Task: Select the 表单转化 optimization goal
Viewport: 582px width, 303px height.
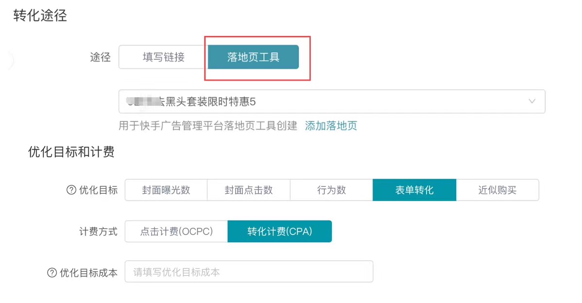Action: 414,190
